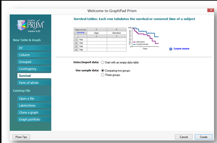Click the Days column header in preview
This screenshot has height=143, width=217.
pos(96,33)
